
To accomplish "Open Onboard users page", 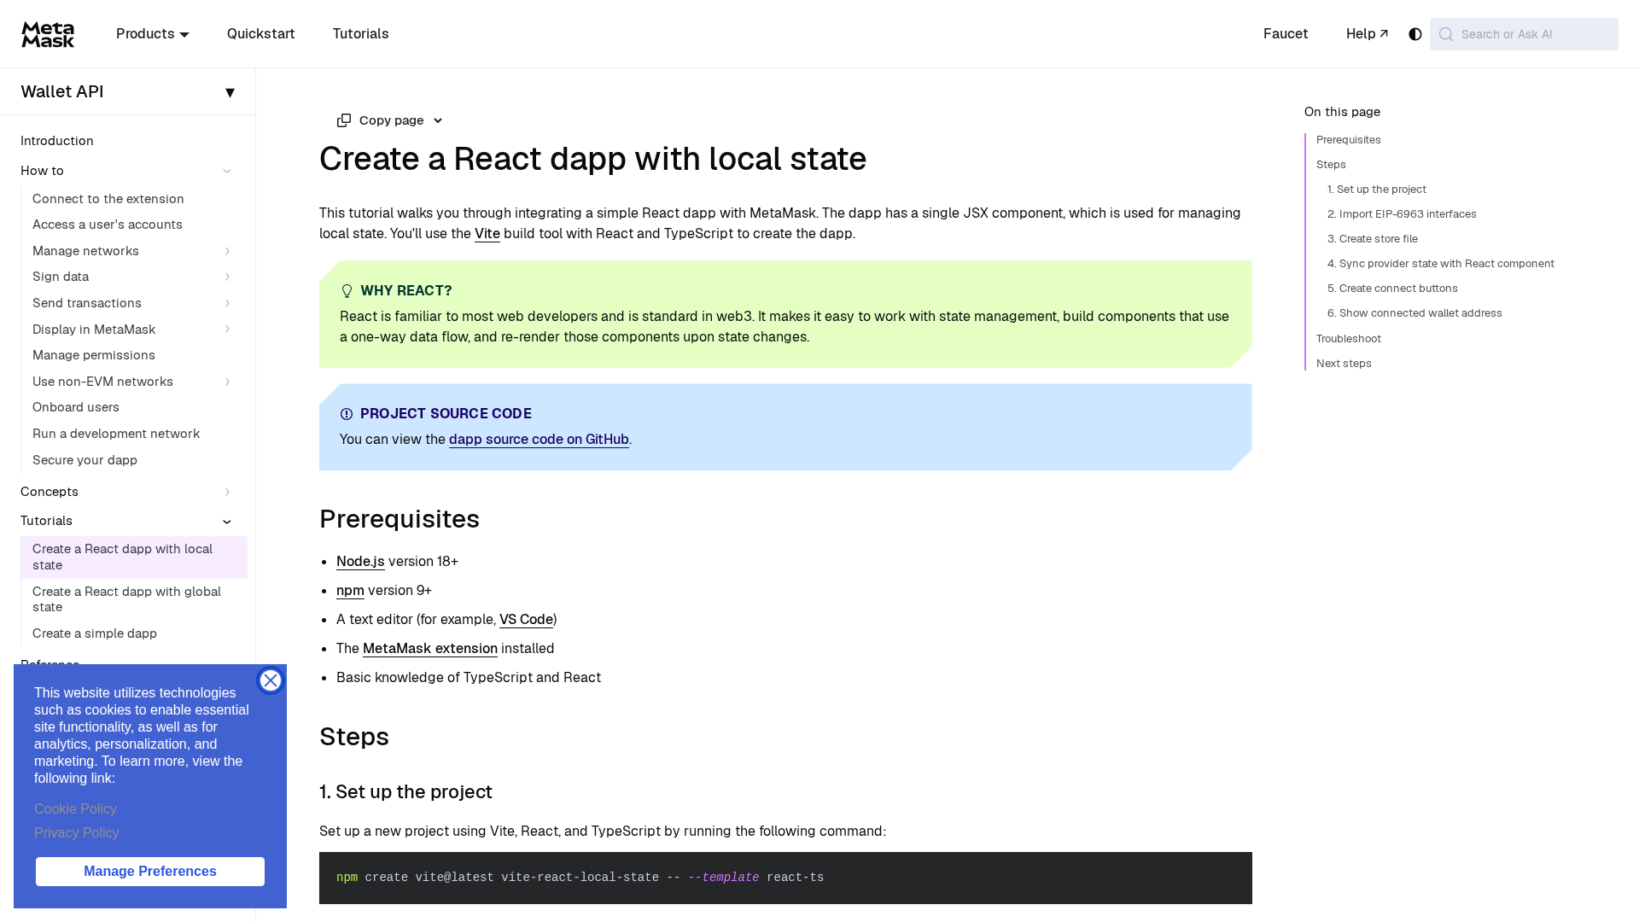I will tap(76, 407).
